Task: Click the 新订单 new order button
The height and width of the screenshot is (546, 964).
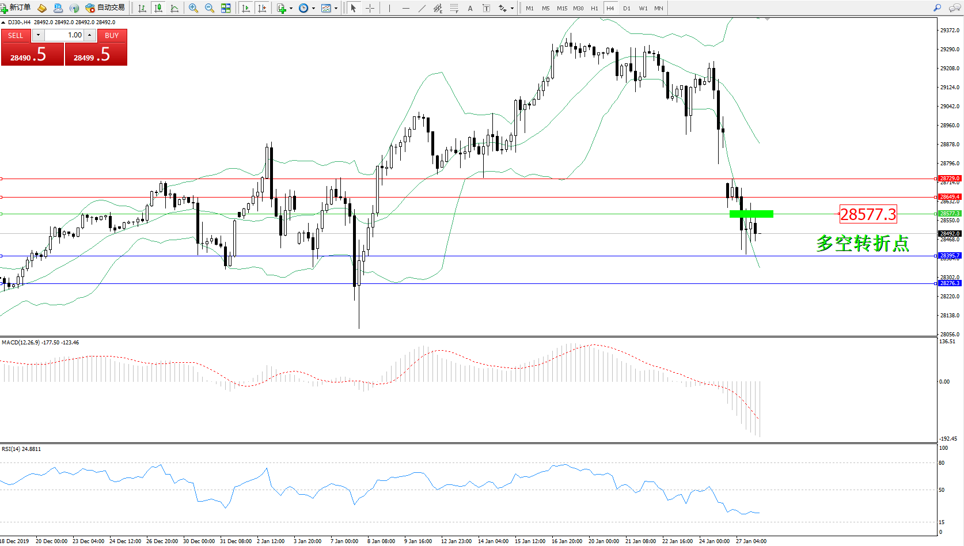Action: pyautogui.click(x=16, y=8)
